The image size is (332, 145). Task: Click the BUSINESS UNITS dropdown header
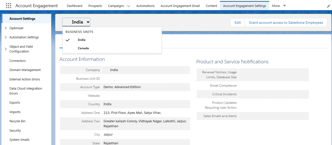(x=79, y=32)
